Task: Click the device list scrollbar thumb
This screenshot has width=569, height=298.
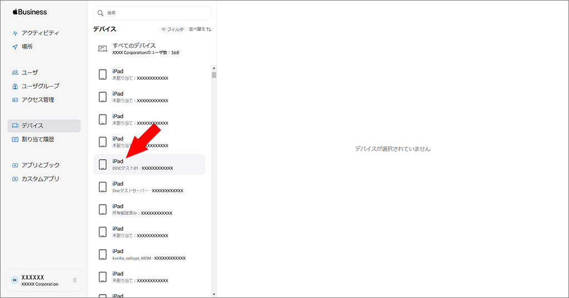Action: pos(214,75)
